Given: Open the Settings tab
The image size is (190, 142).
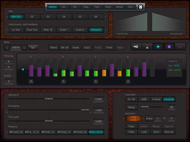Looking at the screenshot, I should pyautogui.click(x=119, y=7).
